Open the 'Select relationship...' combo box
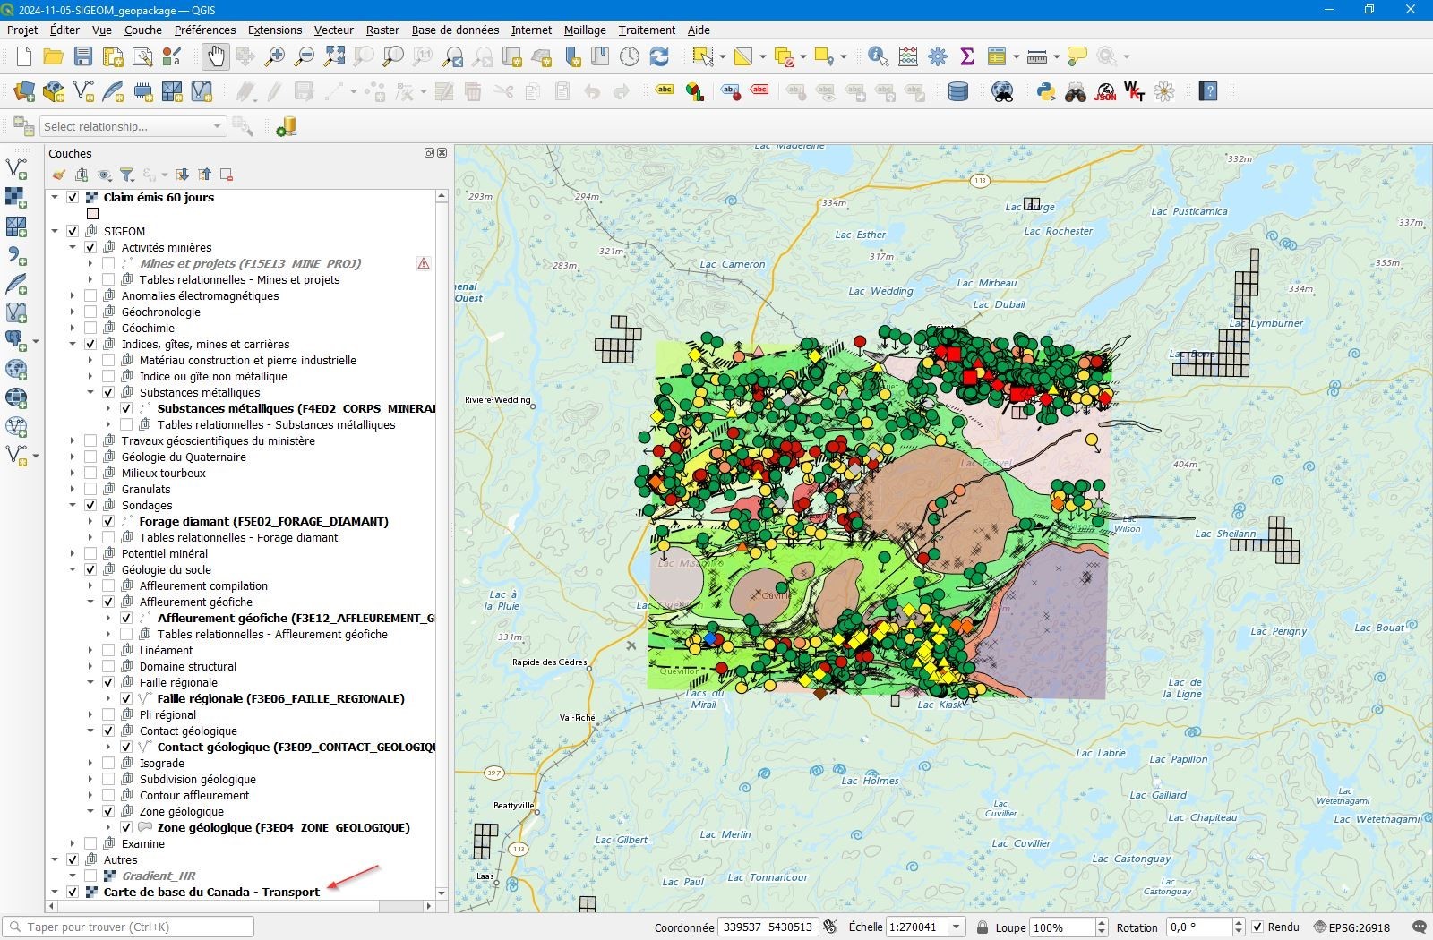1433x940 pixels. click(x=132, y=126)
